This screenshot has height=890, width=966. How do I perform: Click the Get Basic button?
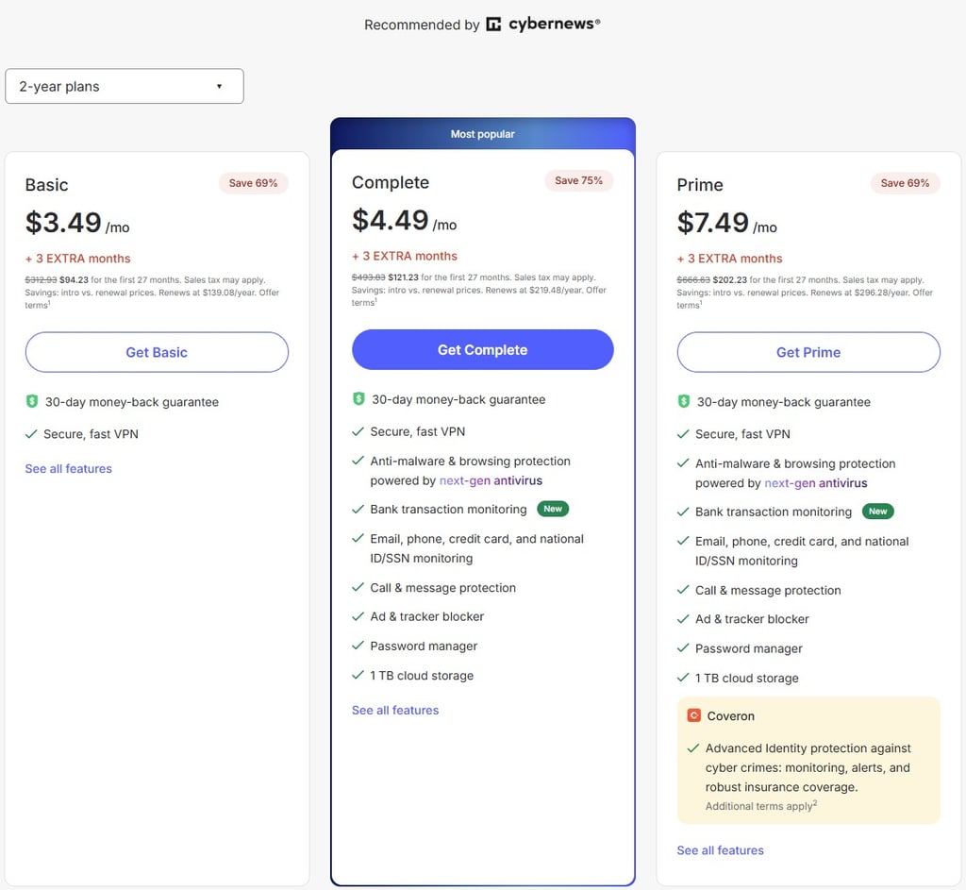coord(157,352)
